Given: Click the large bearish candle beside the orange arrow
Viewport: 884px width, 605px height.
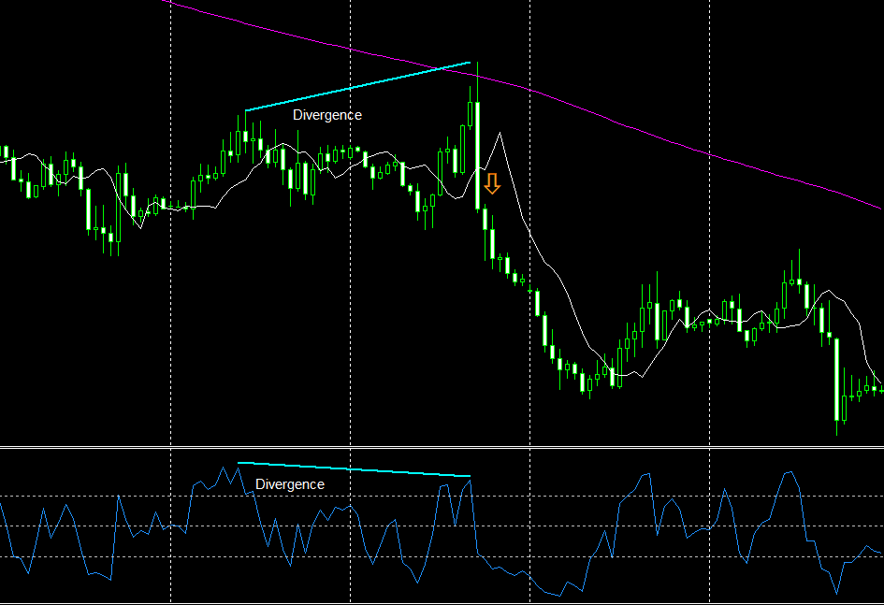Looking at the screenshot, I should click(x=477, y=155).
